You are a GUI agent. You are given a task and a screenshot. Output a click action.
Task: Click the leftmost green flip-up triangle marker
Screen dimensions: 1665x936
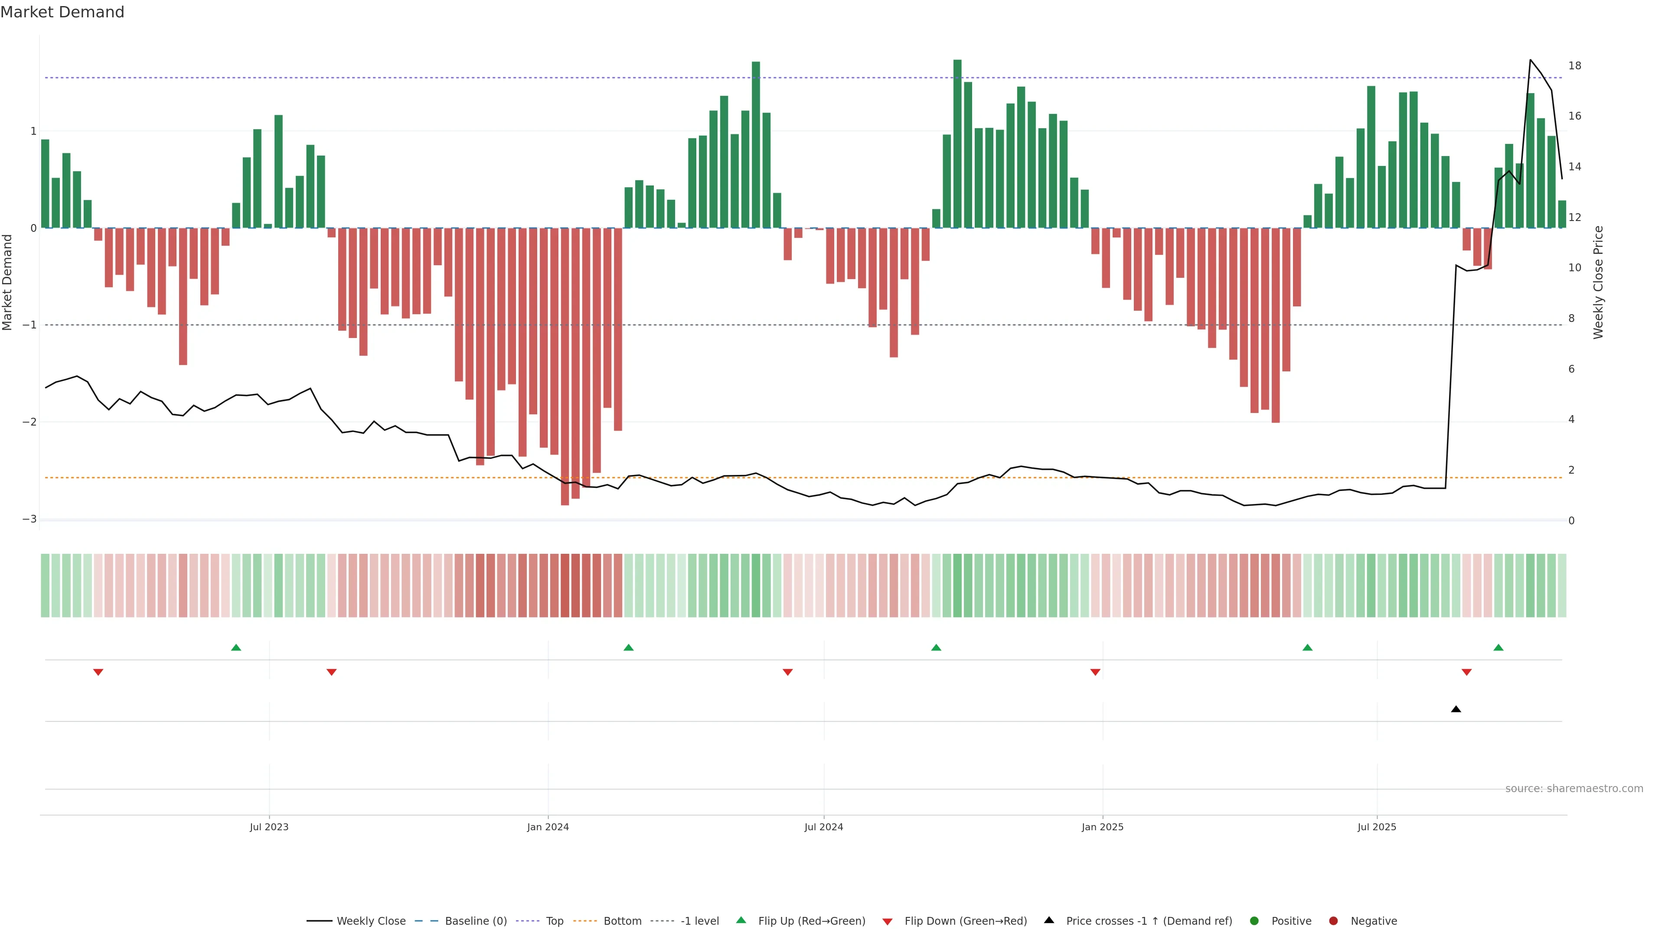236,647
